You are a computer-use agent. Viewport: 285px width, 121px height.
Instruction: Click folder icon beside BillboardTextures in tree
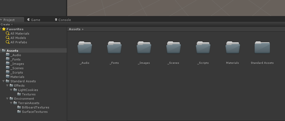point(19,107)
